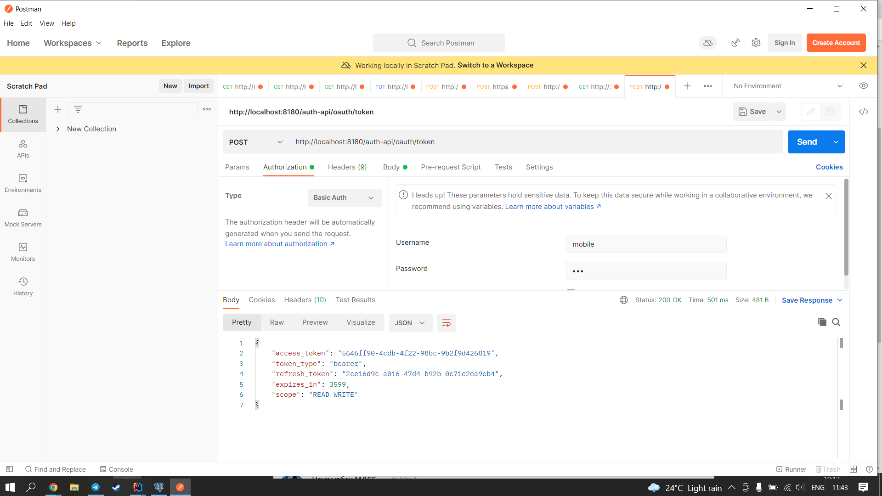Open the POST method dropdown
The height and width of the screenshot is (496, 882).
point(255,142)
